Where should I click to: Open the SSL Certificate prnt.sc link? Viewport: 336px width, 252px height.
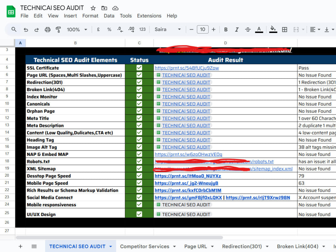click(187, 68)
